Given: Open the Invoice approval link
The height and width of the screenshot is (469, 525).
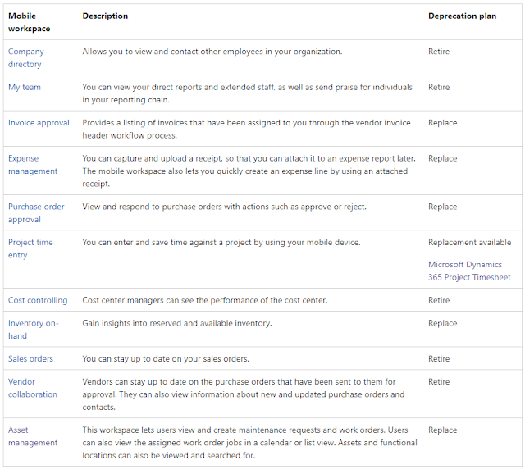Looking at the screenshot, I should click(39, 123).
